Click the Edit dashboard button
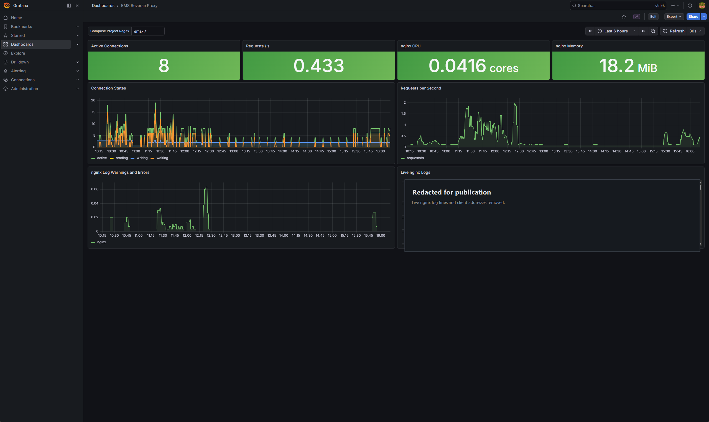The height and width of the screenshot is (422, 709). coord(653,17)
